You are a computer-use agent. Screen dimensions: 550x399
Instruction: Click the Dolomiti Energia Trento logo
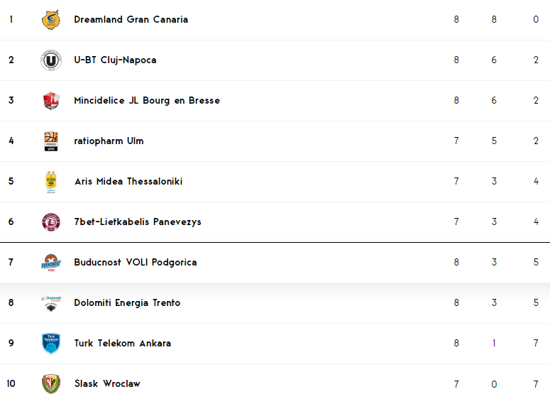click(x=51, y=303)
